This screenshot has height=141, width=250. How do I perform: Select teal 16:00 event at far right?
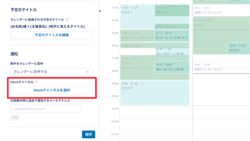(239, 48)
